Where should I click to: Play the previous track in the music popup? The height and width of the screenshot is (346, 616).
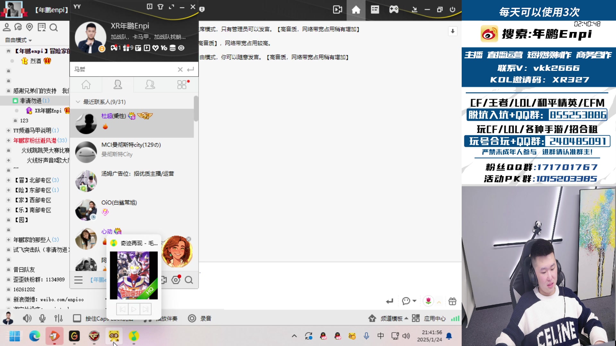click(122, 309)
